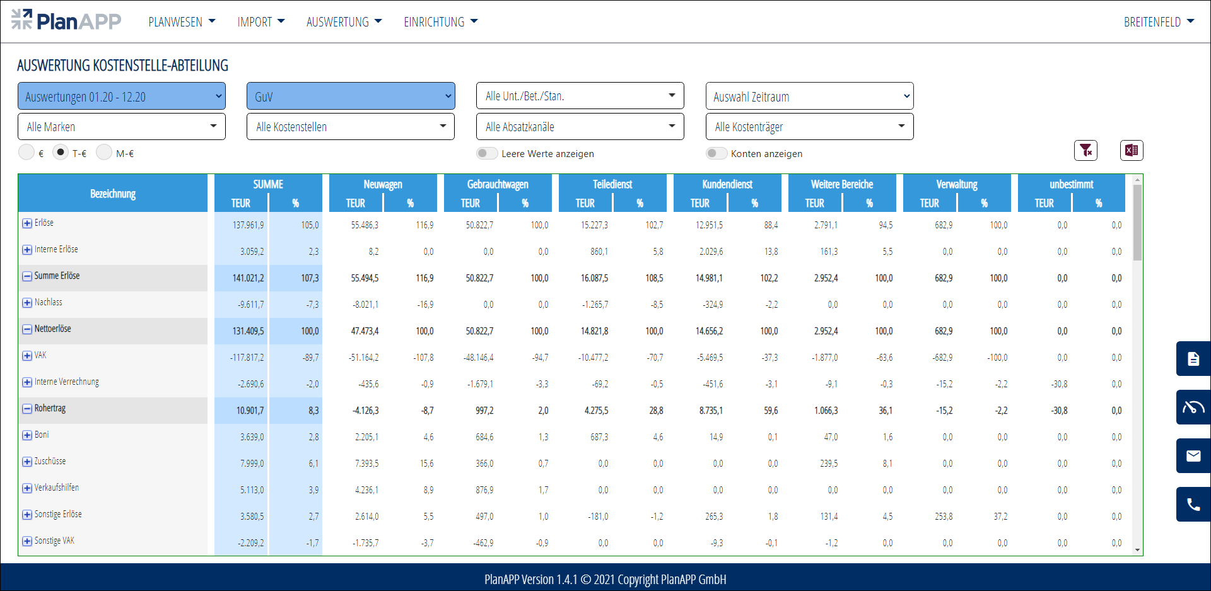Open the Alle Kostenstellen dropdown

pos(351,127)
